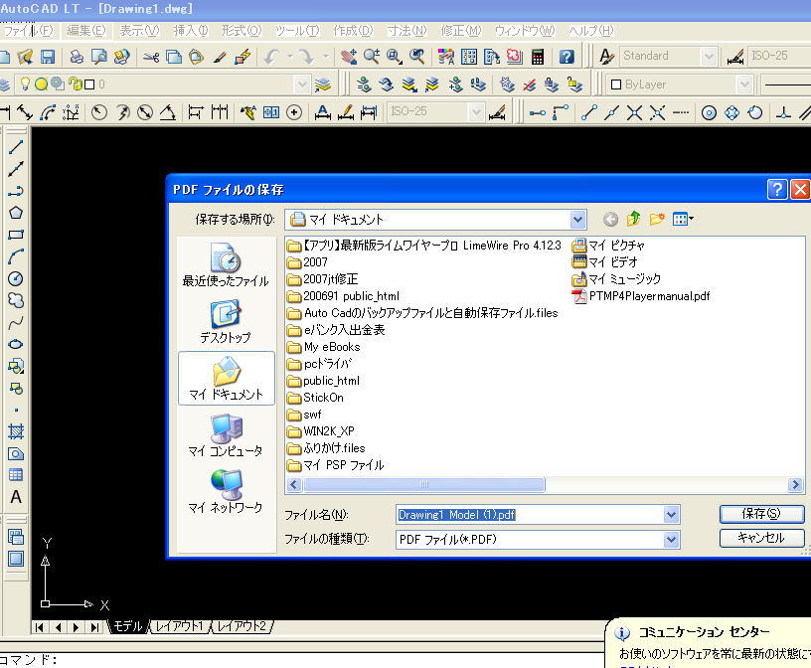The width and height of the screenshot is (811, 668).
Task: Go to デスクトップ location
Action: tap(226, 321)
